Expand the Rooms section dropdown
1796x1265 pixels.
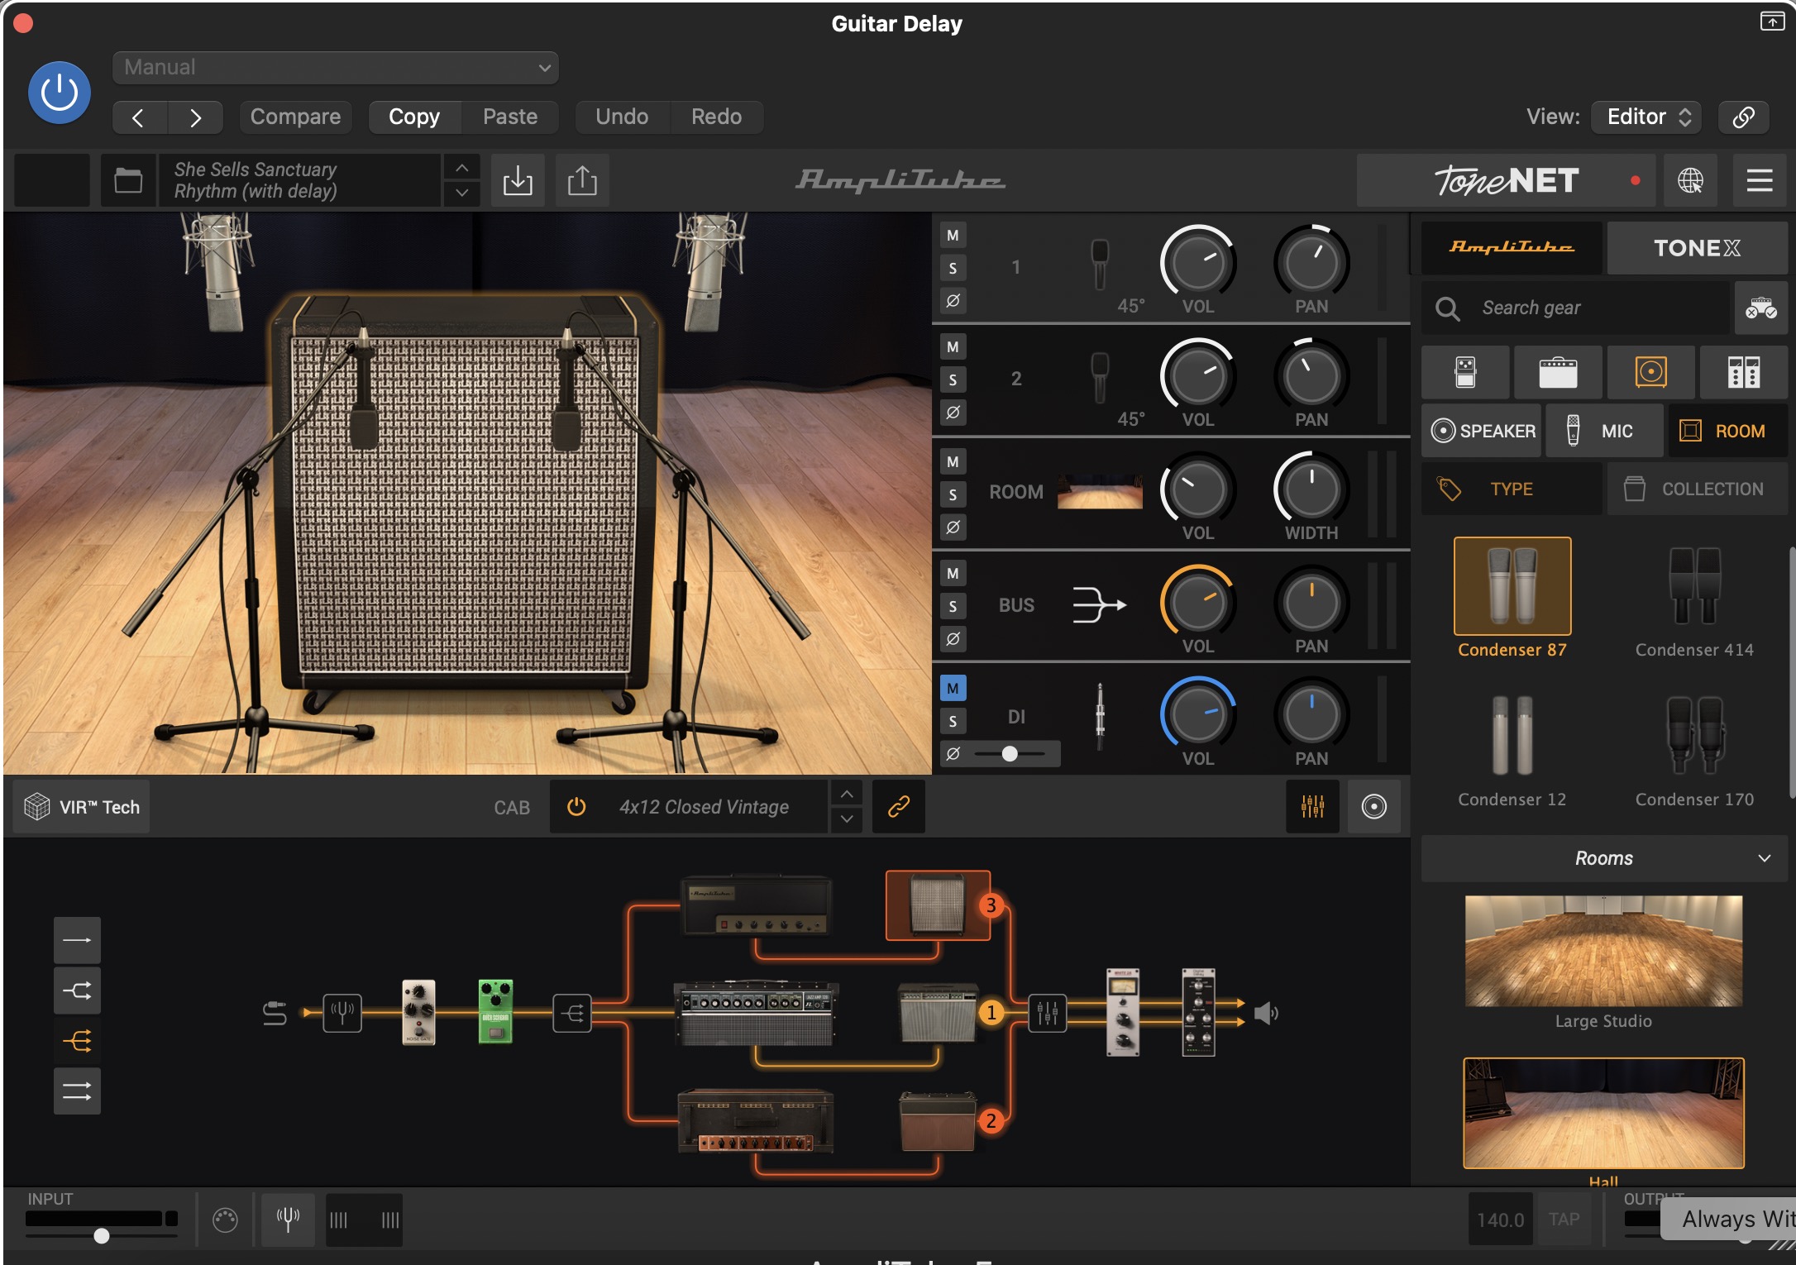(1604, 858)
